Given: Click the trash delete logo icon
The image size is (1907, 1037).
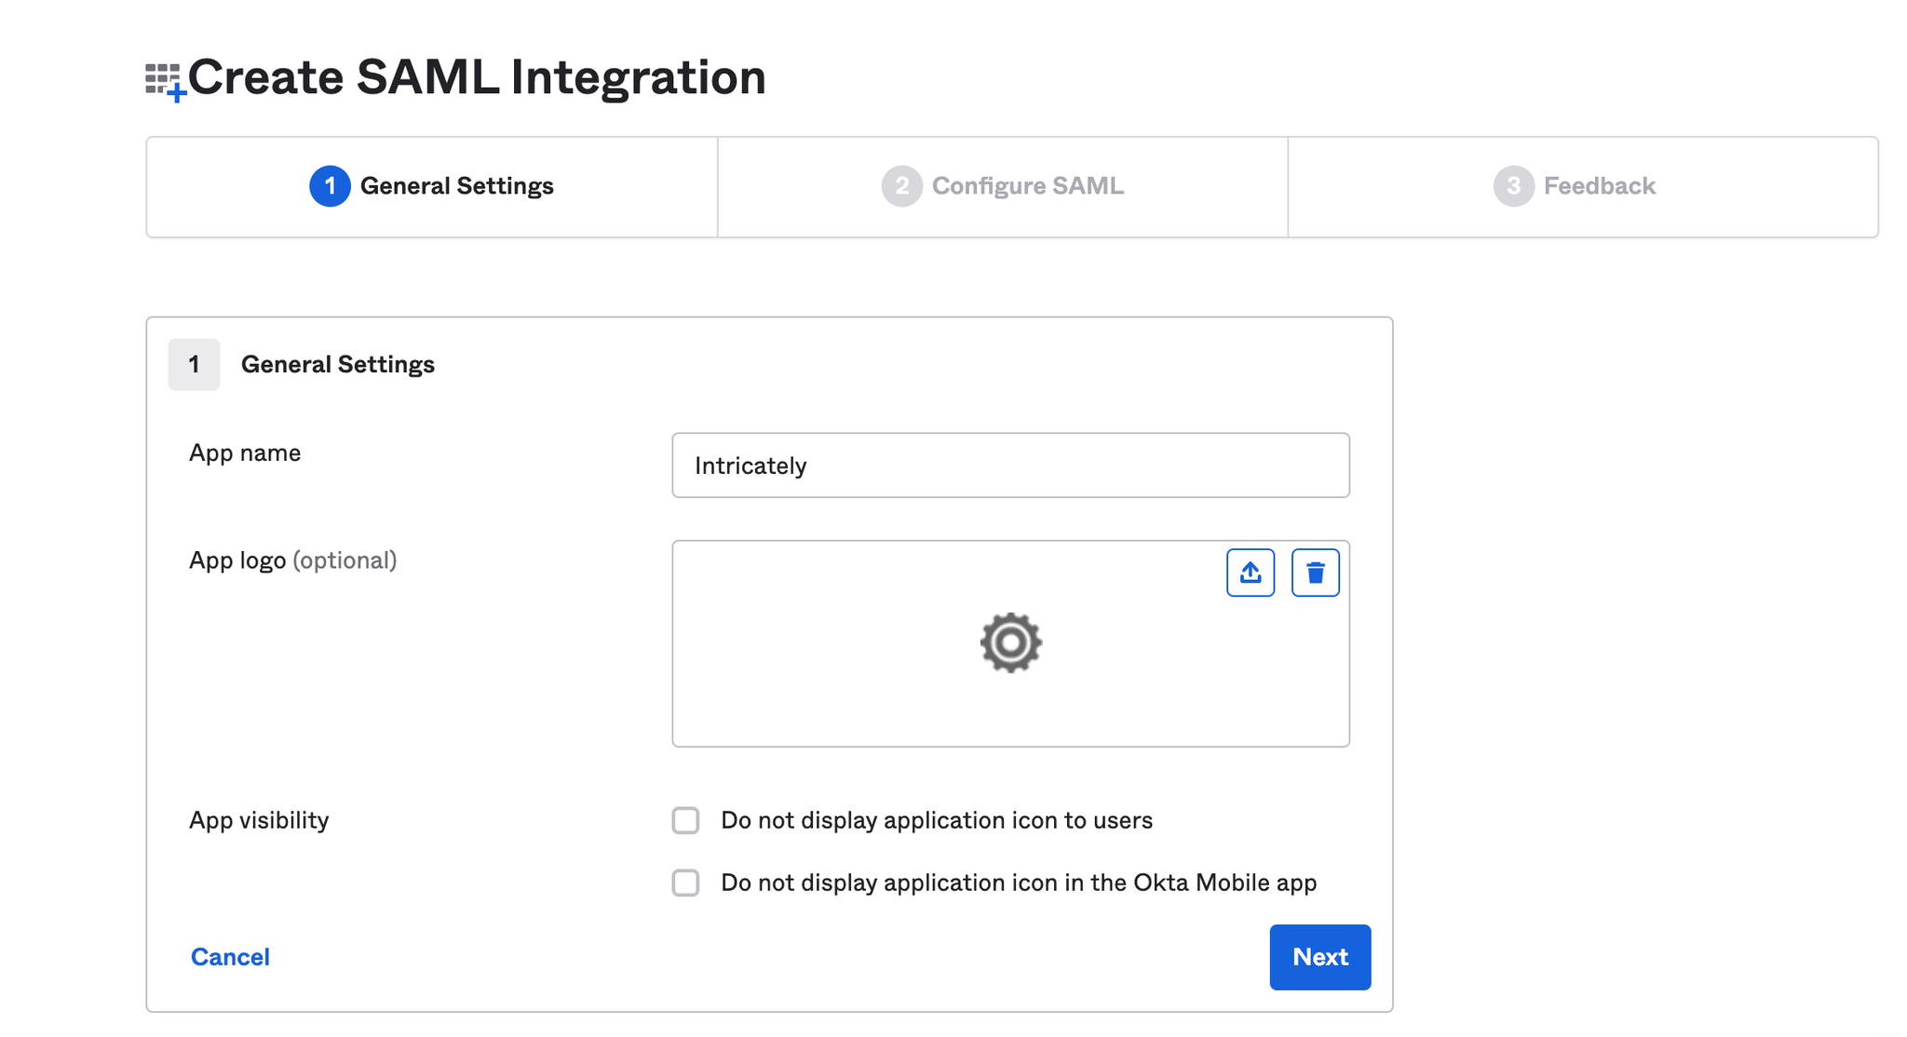Looking at the screenshot, I should click(1315, 572).
